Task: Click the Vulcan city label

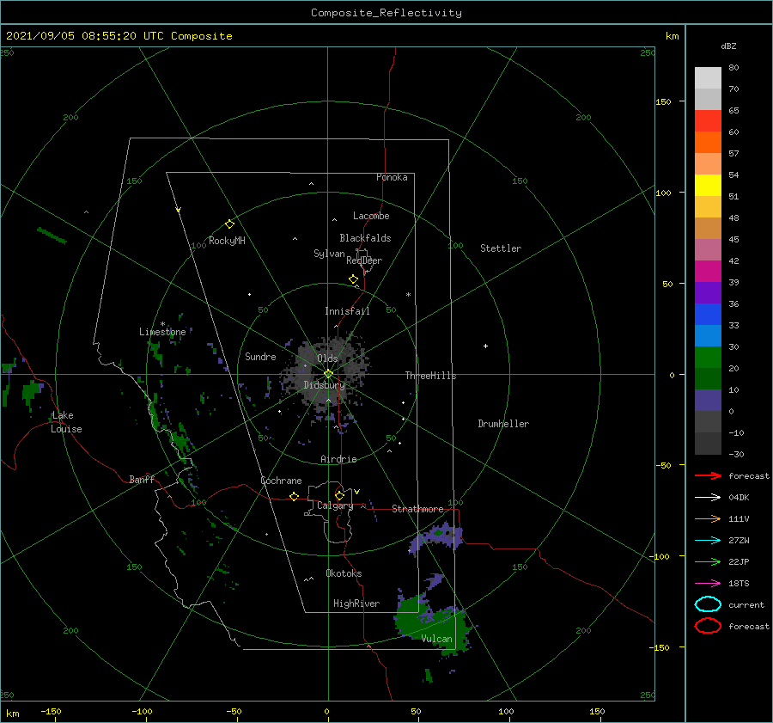Action: tap(436, 639)
